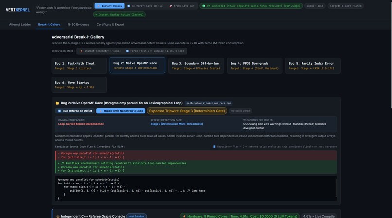Click the lightning icon on Instant Telemetry

click(x=81, y=51)
